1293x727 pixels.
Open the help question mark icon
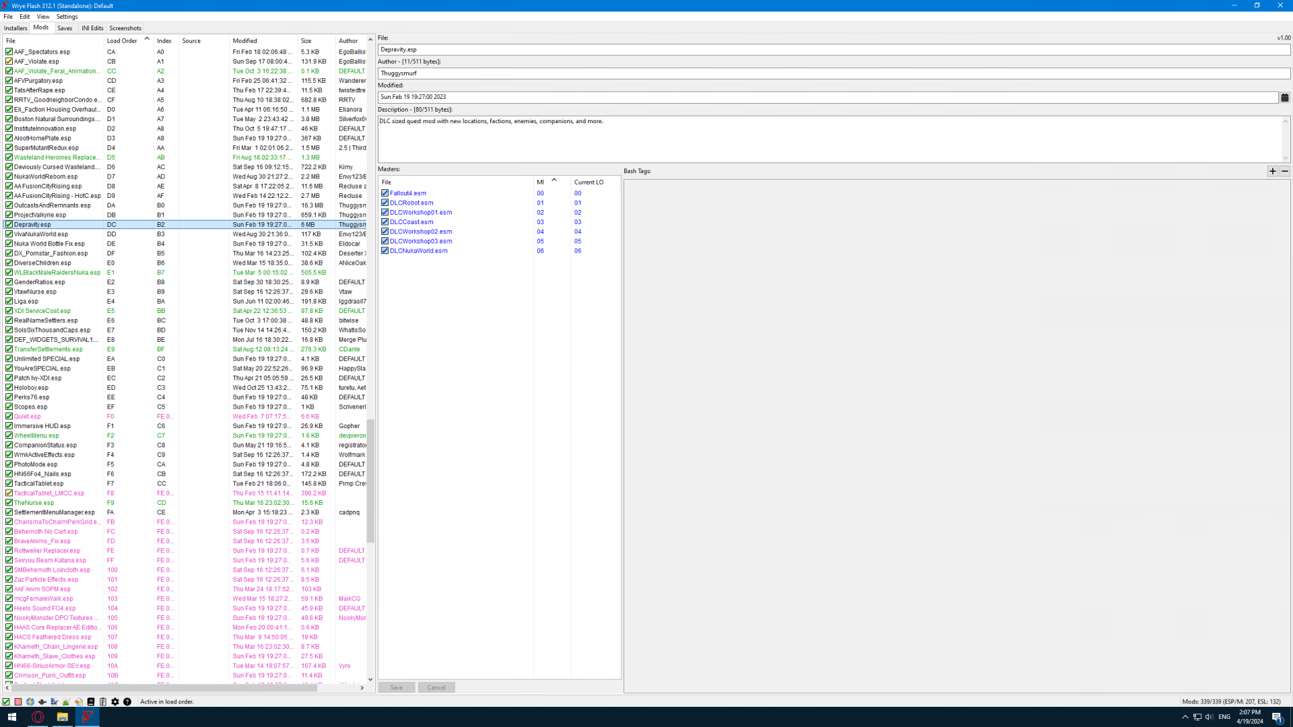pos(127,701)
